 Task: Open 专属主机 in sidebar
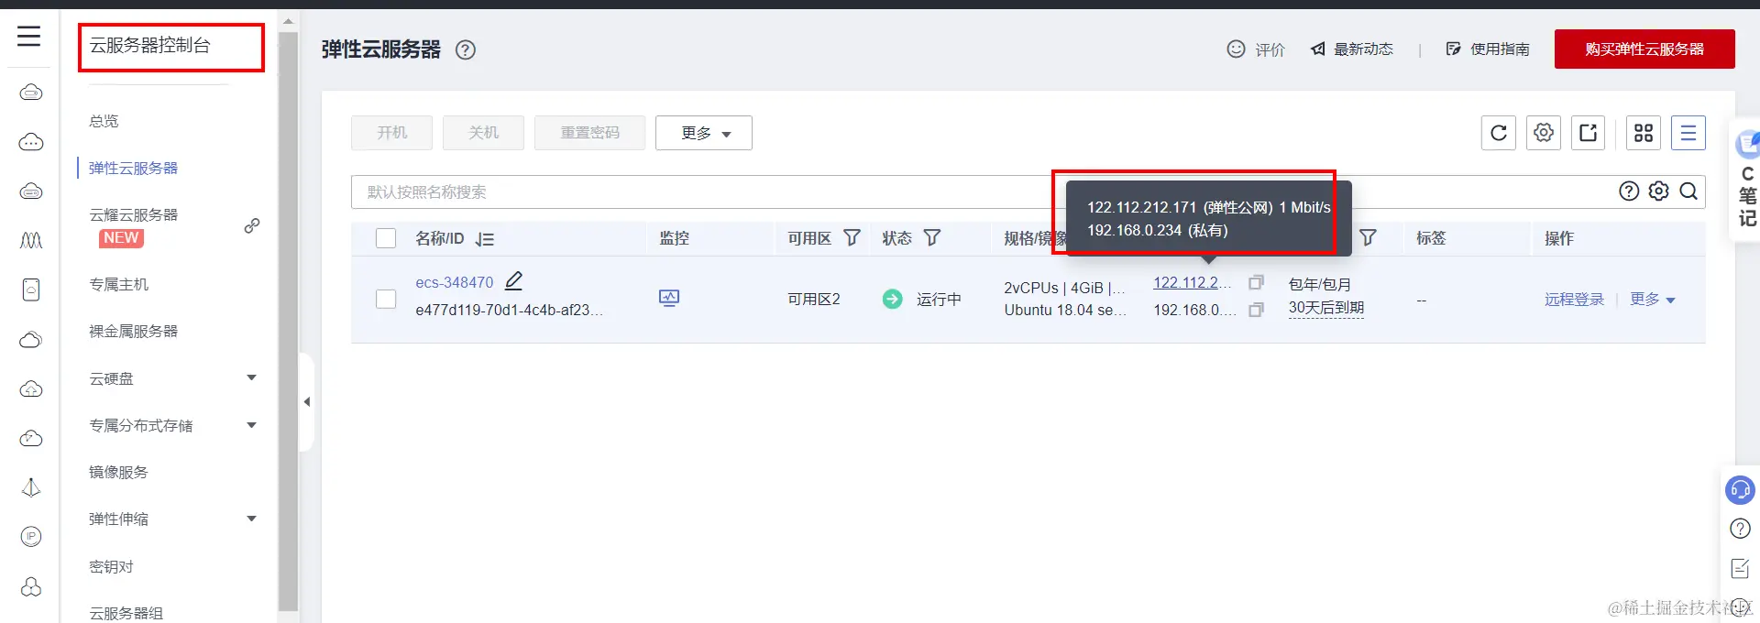point(119,285)
